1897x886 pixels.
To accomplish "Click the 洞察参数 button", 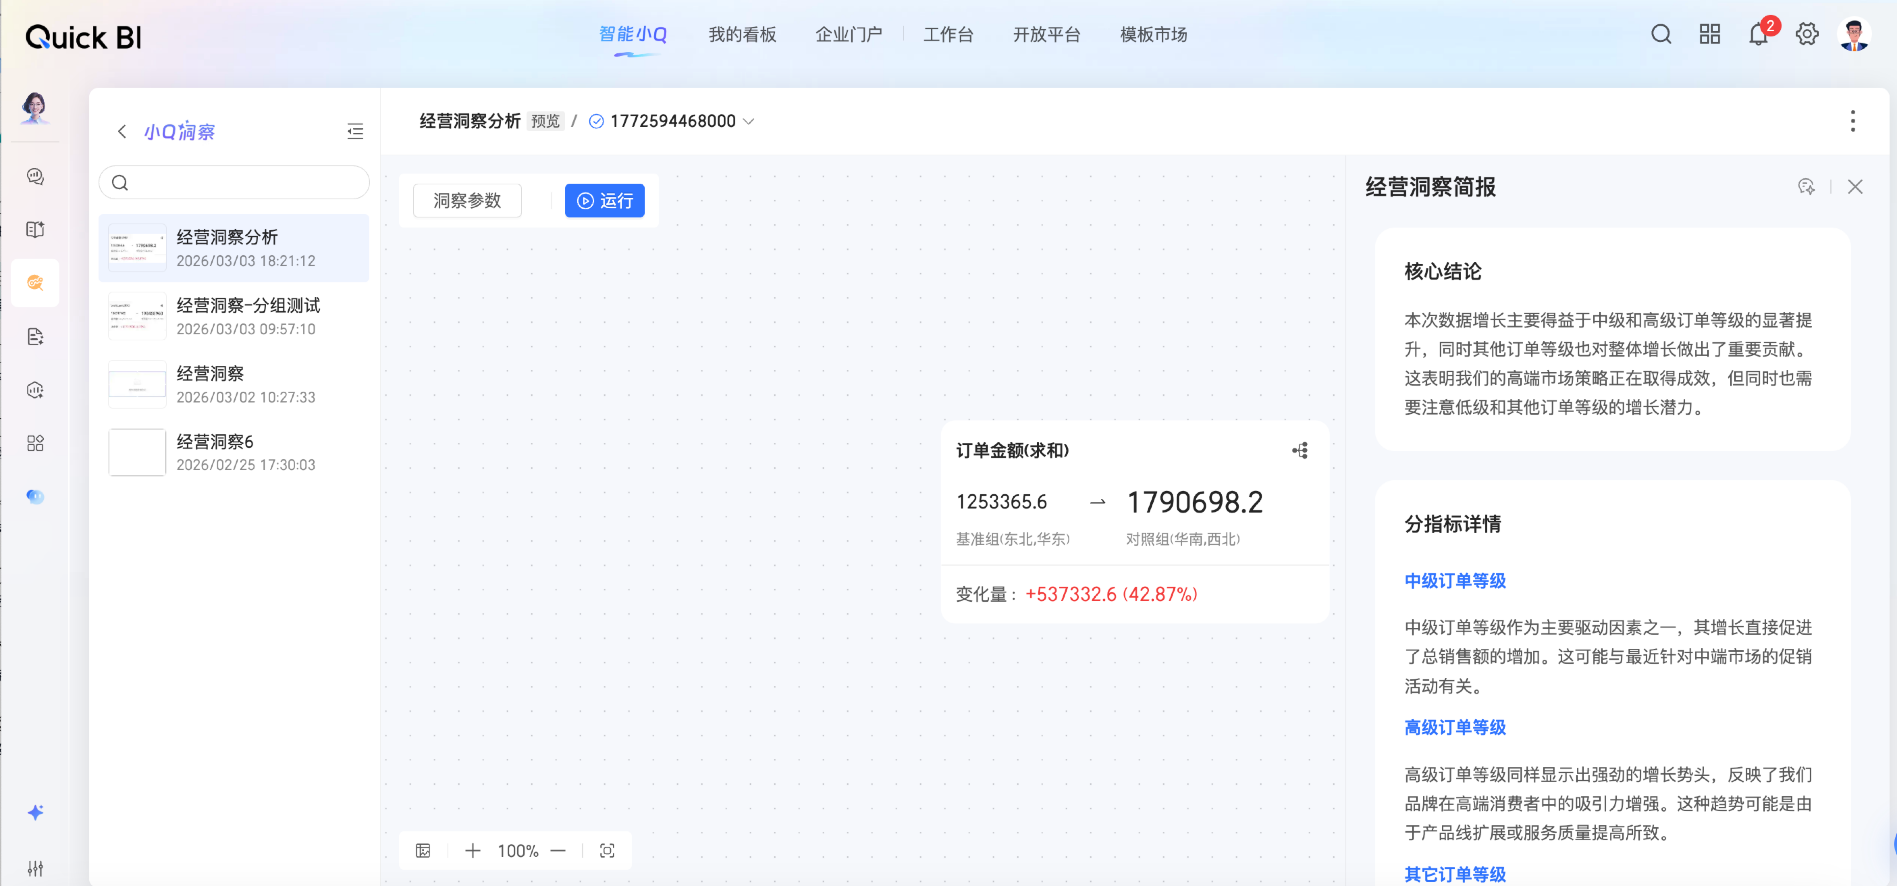I will pos(467,200).
